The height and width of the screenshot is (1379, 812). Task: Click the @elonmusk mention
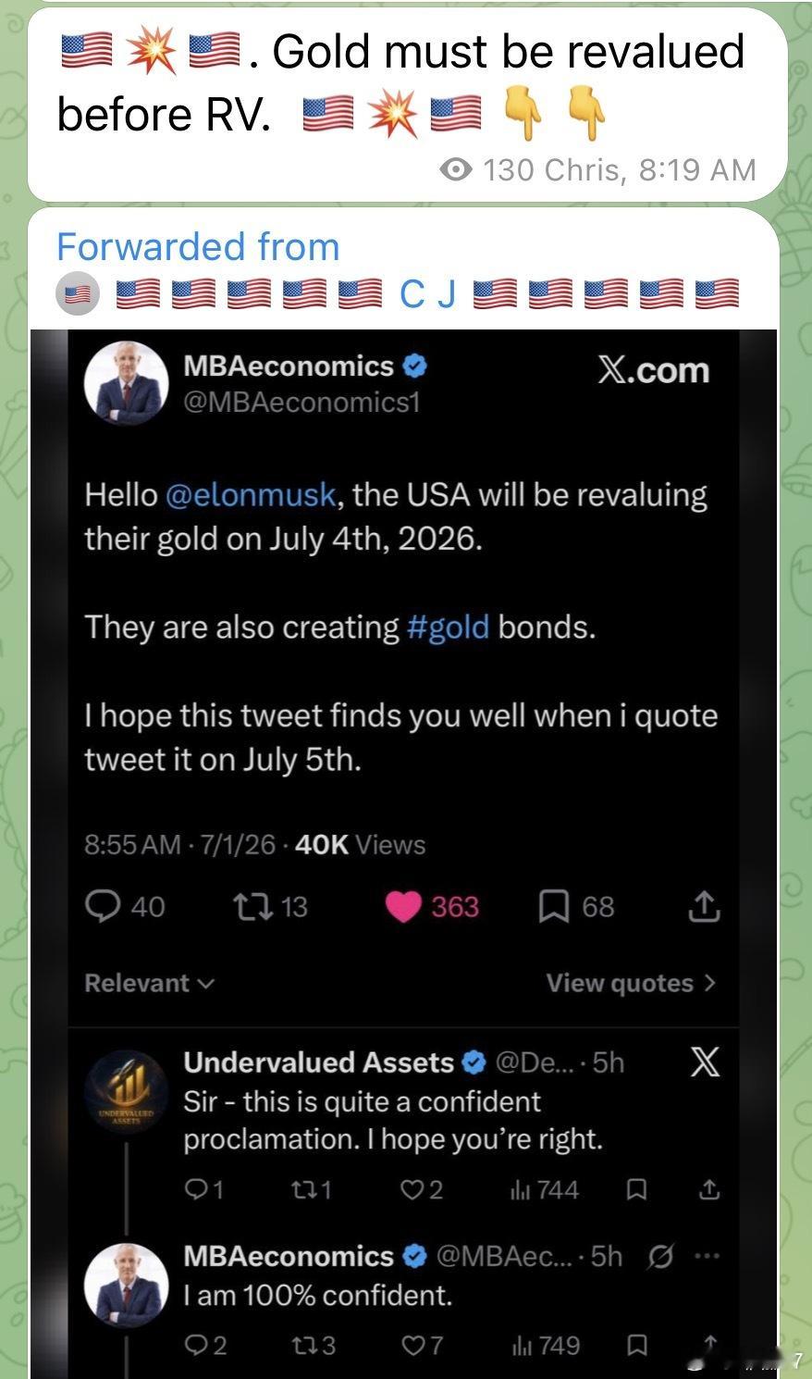pos(250,495)
